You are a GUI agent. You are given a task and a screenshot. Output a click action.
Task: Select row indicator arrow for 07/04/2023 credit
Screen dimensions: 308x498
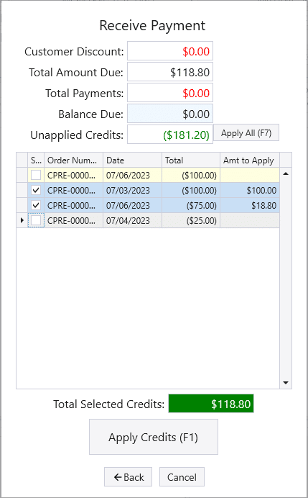click(x=22, y=220)
